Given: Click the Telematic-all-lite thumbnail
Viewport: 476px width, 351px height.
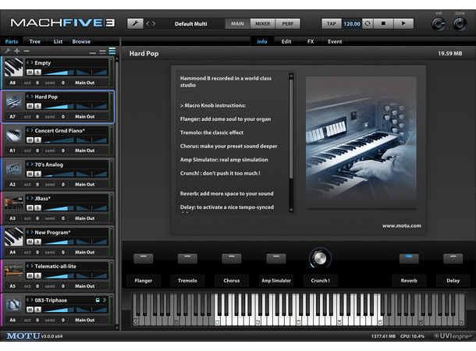Looking at the screenshot, I should pyautogui.click(x=14, y=271).
